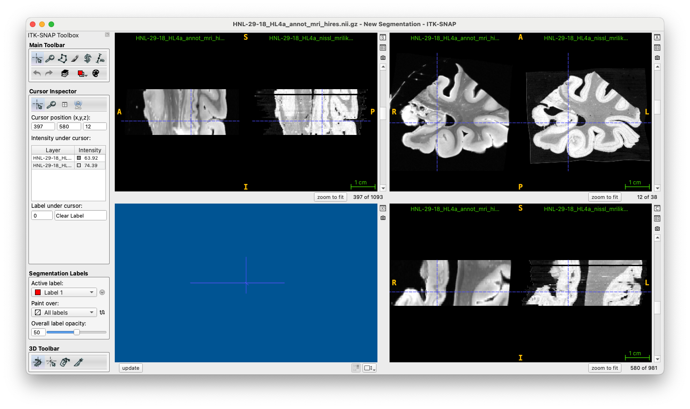Screen dimensions: 690x409
Task: Expand sagittal view with S icon
Action: (x=383, y=37)
